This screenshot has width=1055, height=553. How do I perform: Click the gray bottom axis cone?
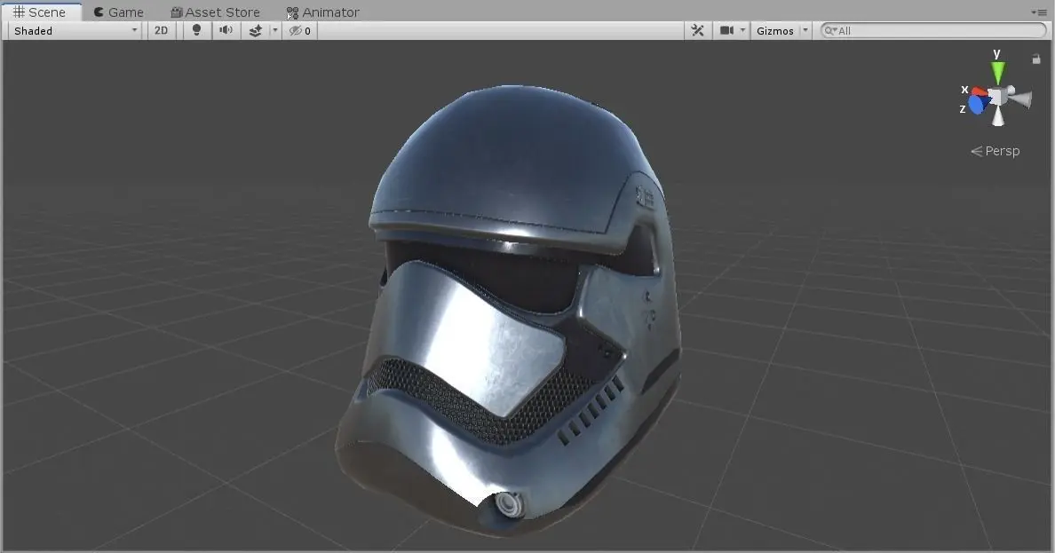click(998, 116)
